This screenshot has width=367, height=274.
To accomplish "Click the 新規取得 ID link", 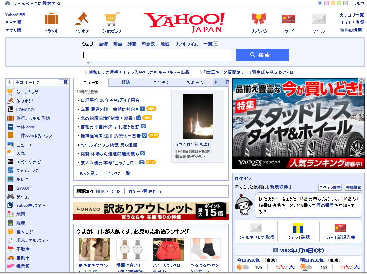I will pos(279,187).
